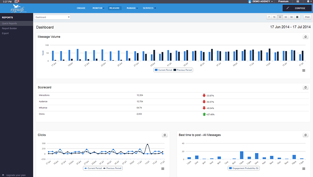This screenshot has width=313, height=177.
Task: Open the Message Volume chart hamburger menu
Action: pos(304,71)
